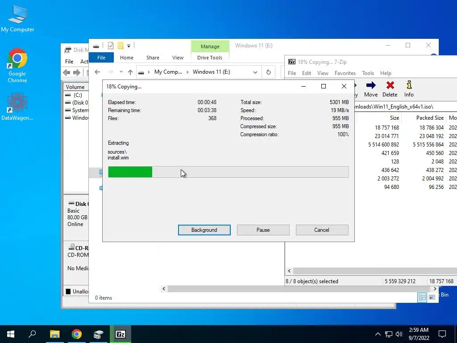Viewport: 457px width, 343px height.
Task: Select the size value 5 514 600 892
Action: [x=383, y=144]
